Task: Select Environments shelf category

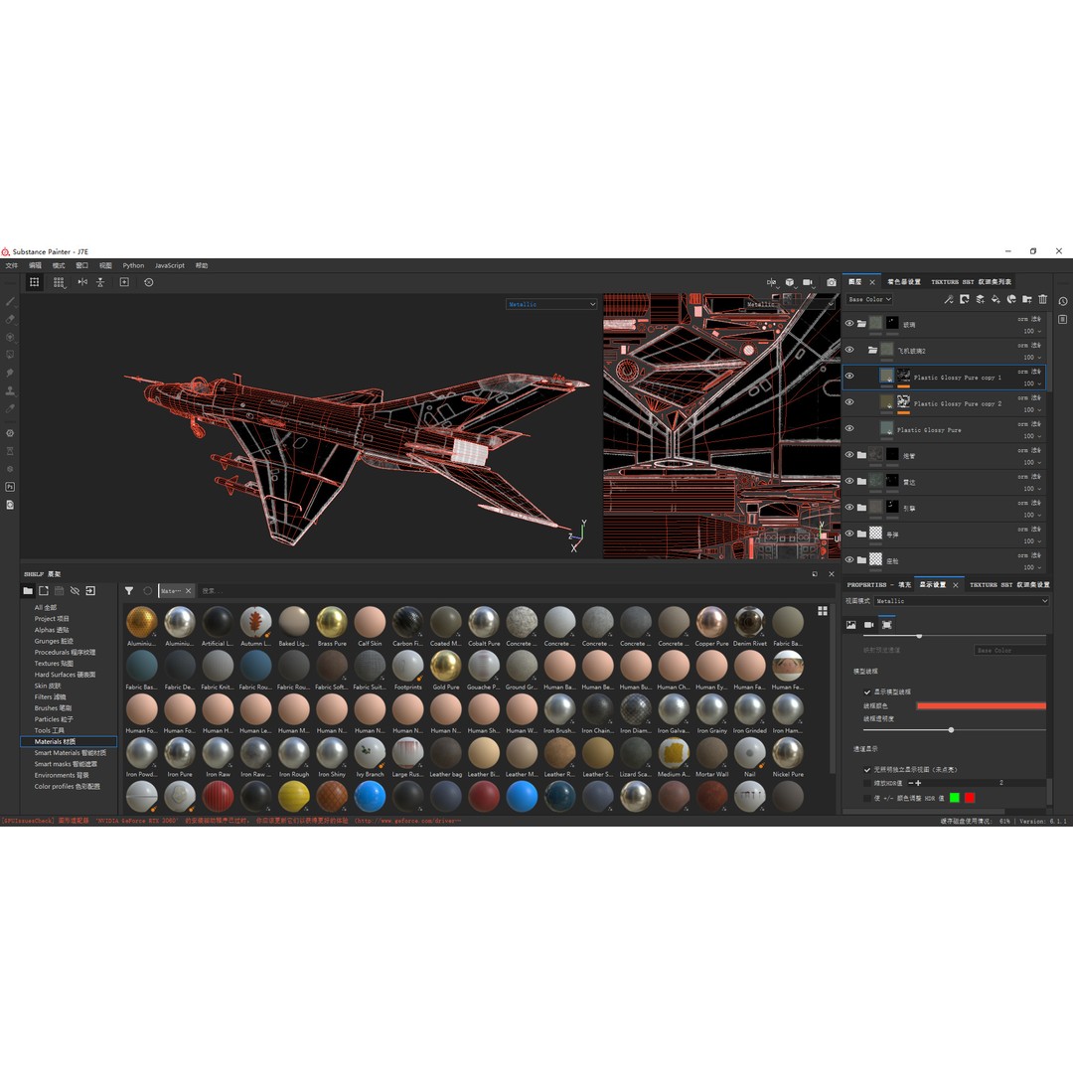Action: point(62,775)
